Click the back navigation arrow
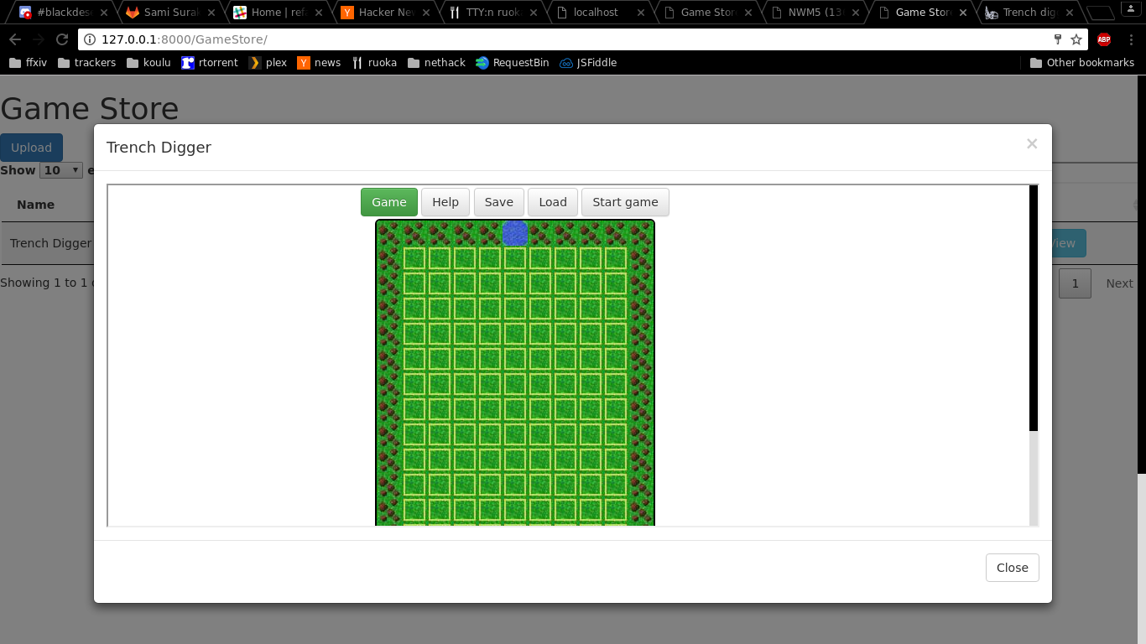The height and width of the screenshot is (644, 1146). pyautogui.click(x=15, y=39)
